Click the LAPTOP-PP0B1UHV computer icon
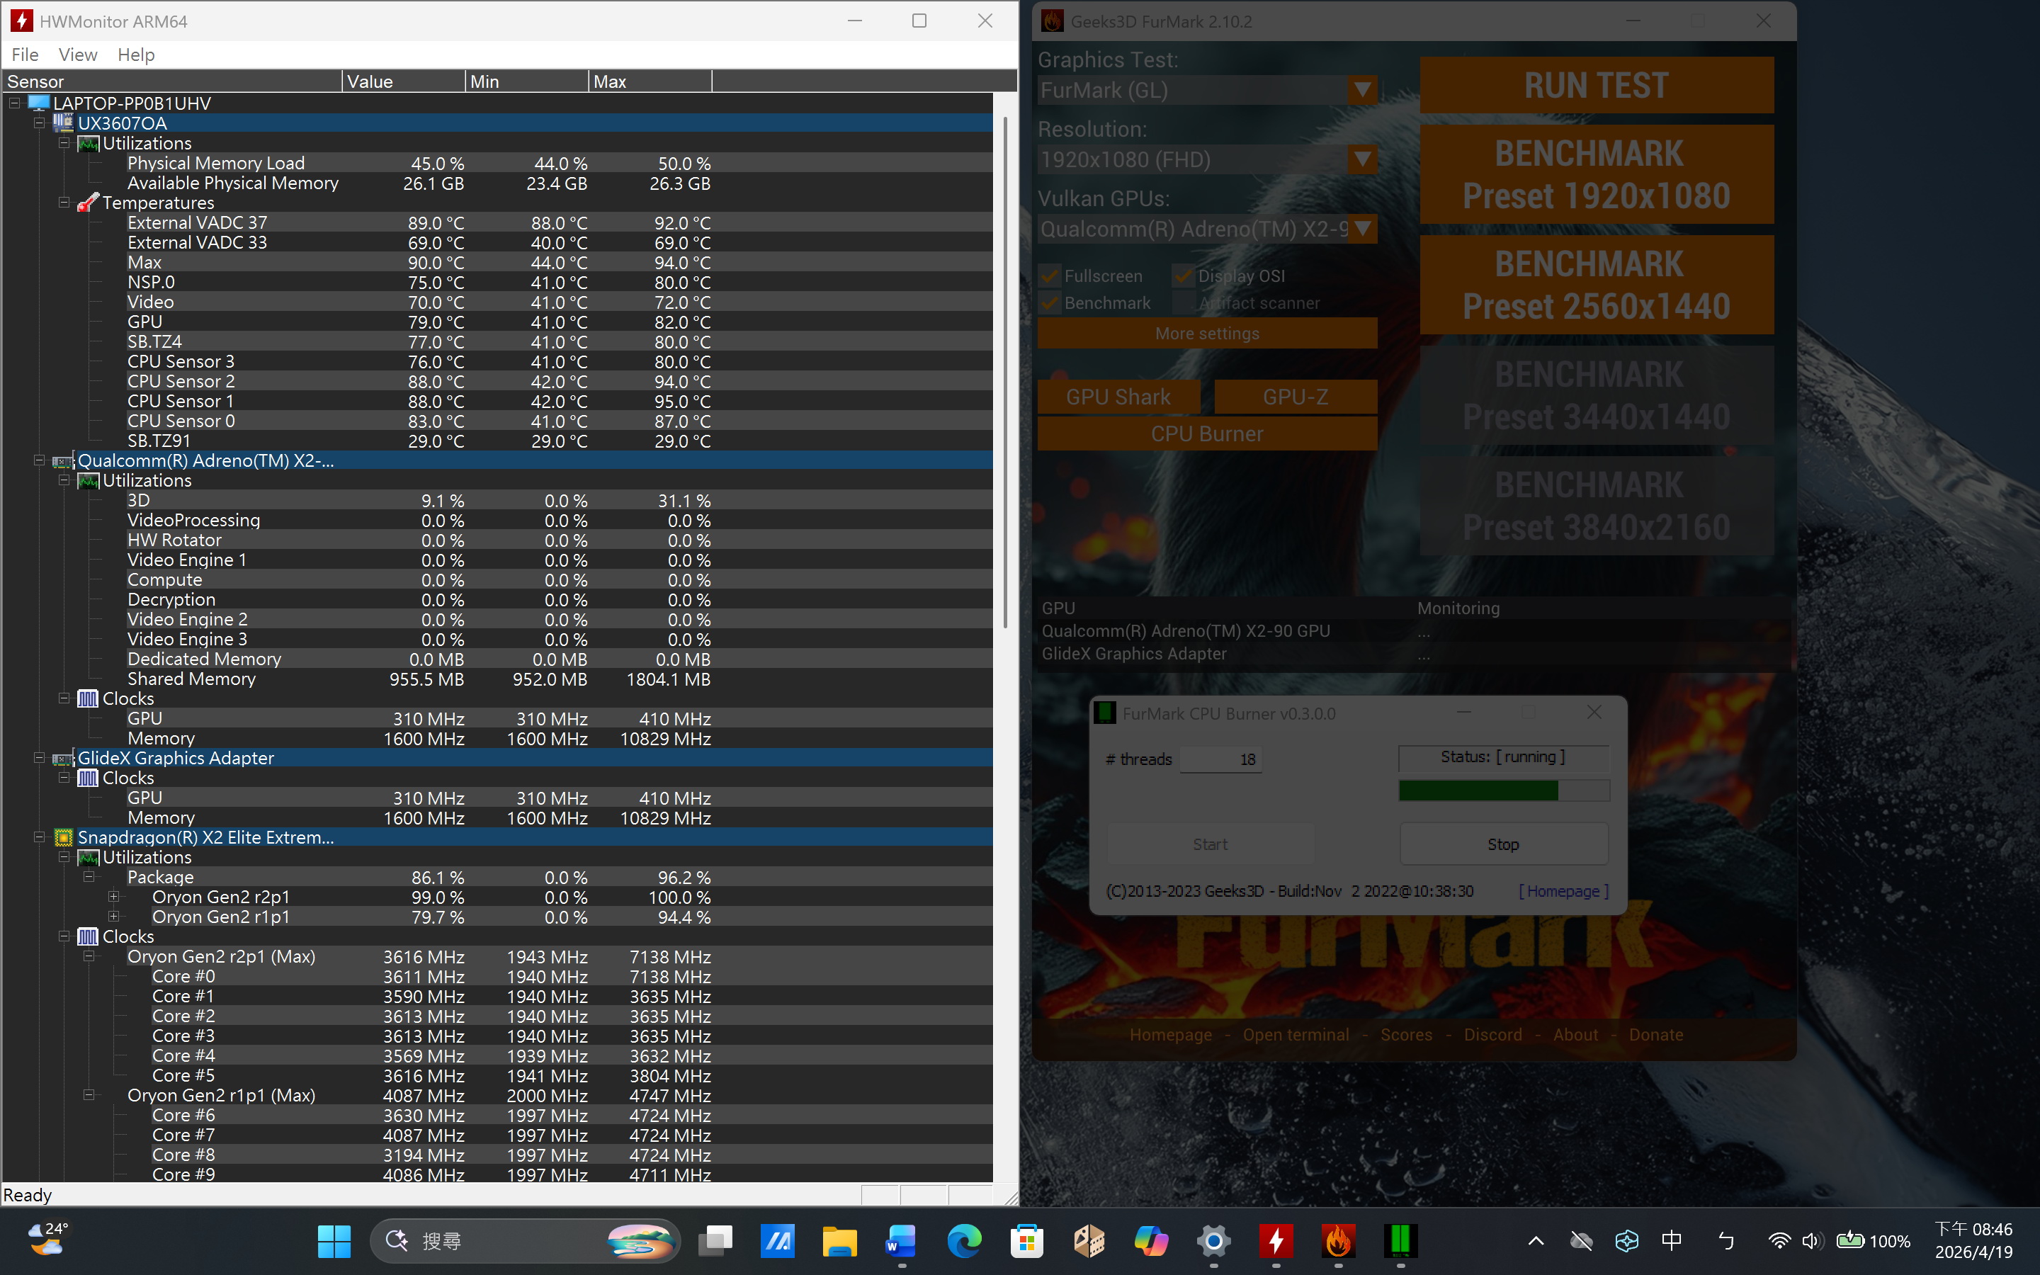2040x1275 pixels. (x=39, y=103)
